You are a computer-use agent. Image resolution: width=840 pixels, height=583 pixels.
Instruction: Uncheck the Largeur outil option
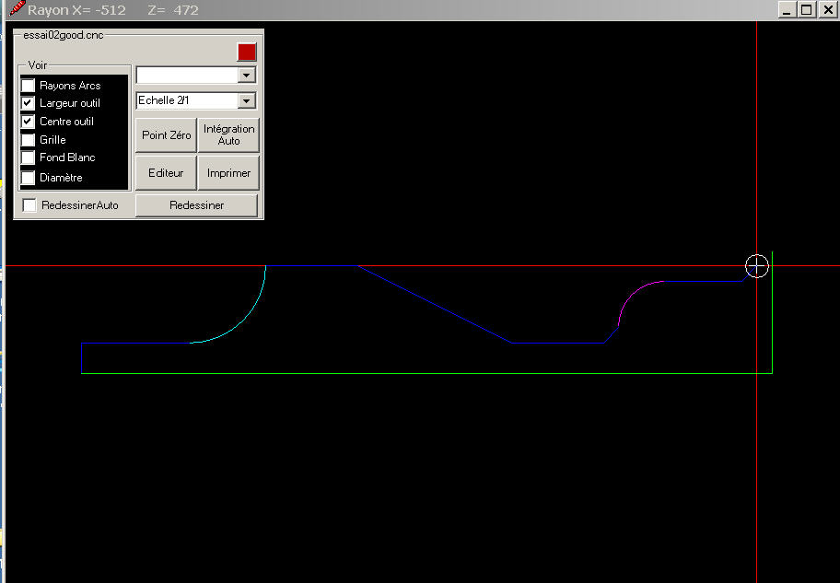28,103
